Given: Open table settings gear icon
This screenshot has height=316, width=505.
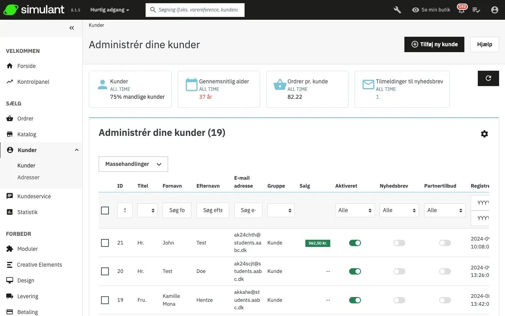Looking at the screenshot, I should (x=484, y=134).
